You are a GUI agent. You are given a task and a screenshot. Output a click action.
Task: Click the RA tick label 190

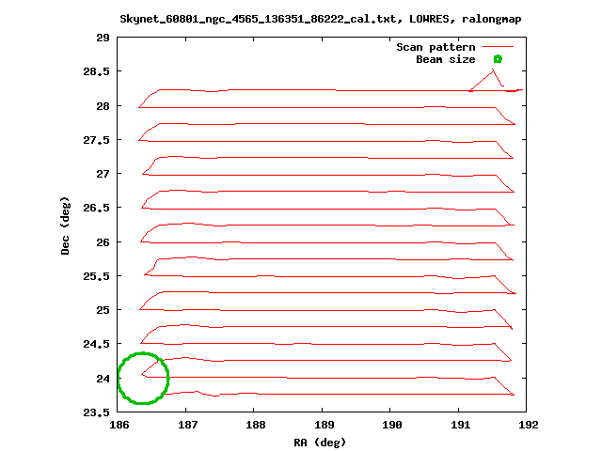(x=392, y=425)
